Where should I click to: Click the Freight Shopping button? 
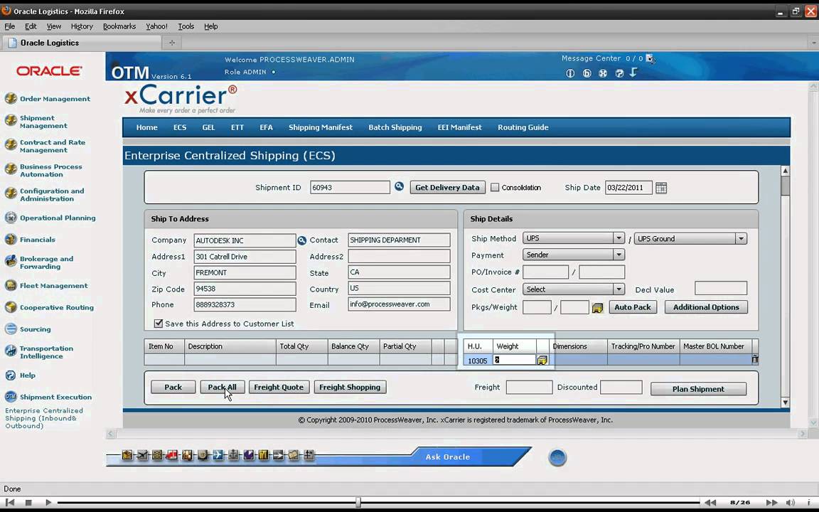click(x=350, y=387)
